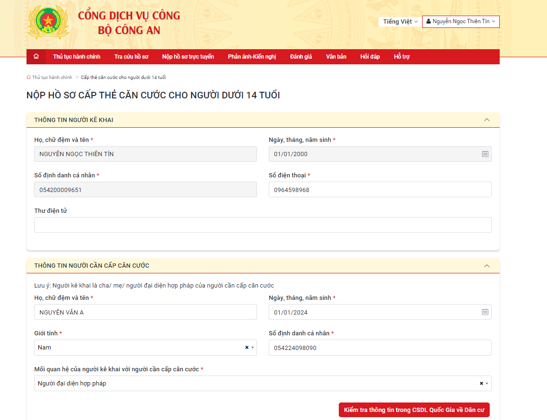This screenshot has height=420, width=547.
Task: Clear the relationship selection with x icon
Action: click(x=481, y=384)
